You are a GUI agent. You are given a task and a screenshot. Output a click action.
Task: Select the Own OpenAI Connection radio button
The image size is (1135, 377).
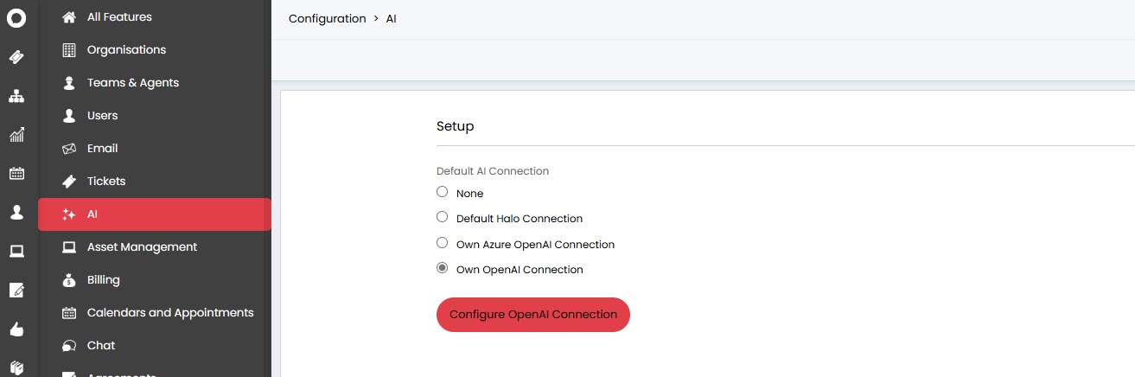click(x=443, y=268)
